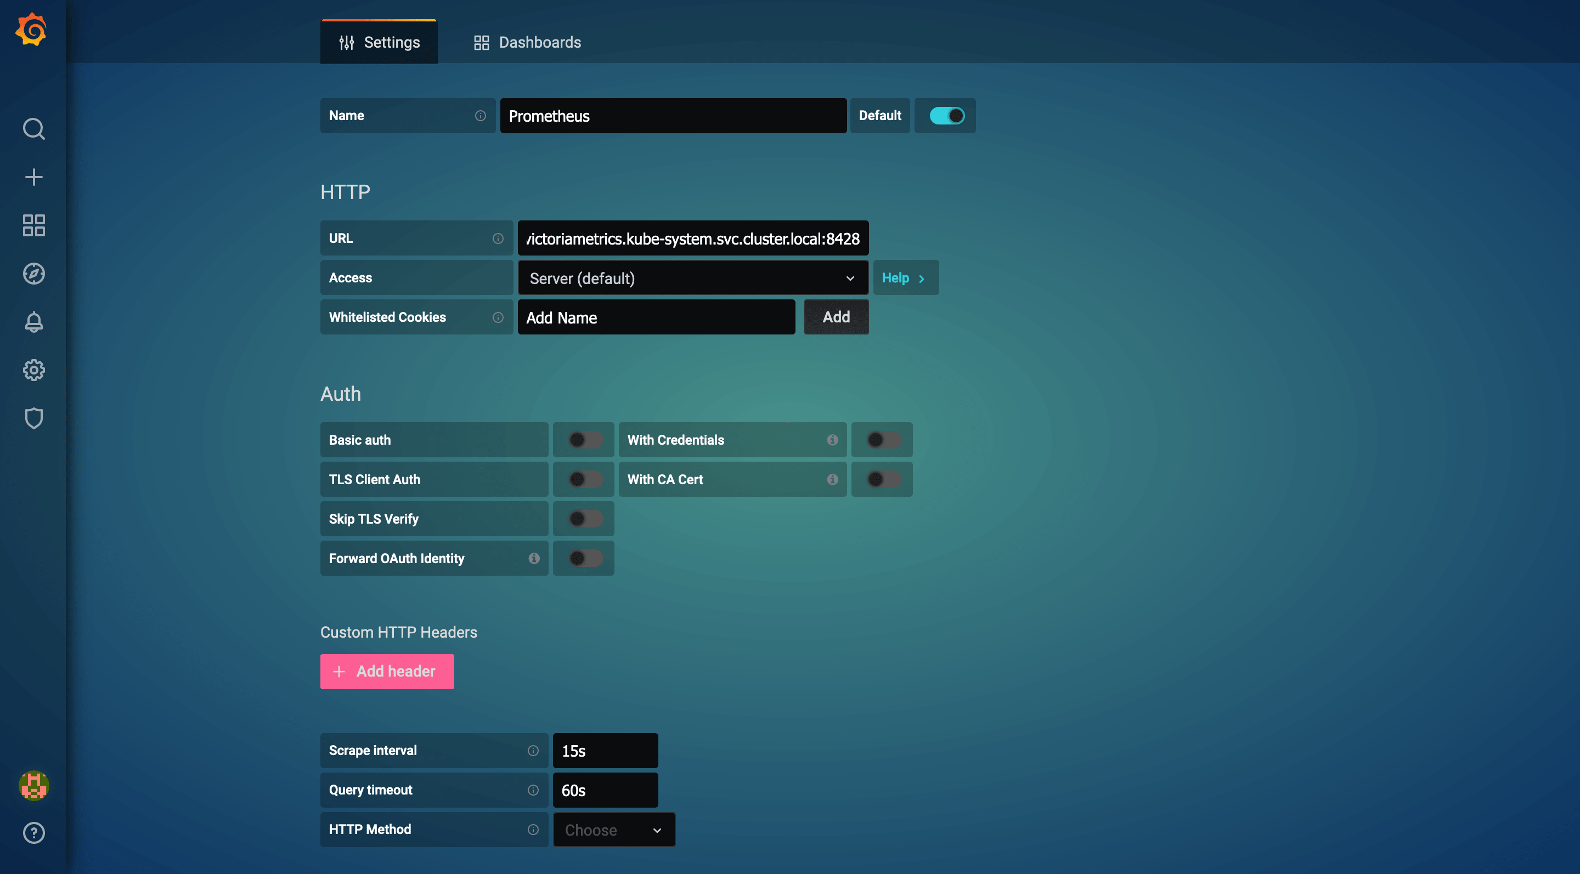The height and width of the screenshot is (874, 1580).
Task: Open Configuration gear icon in sidebar
Action: tap(33, 370)
